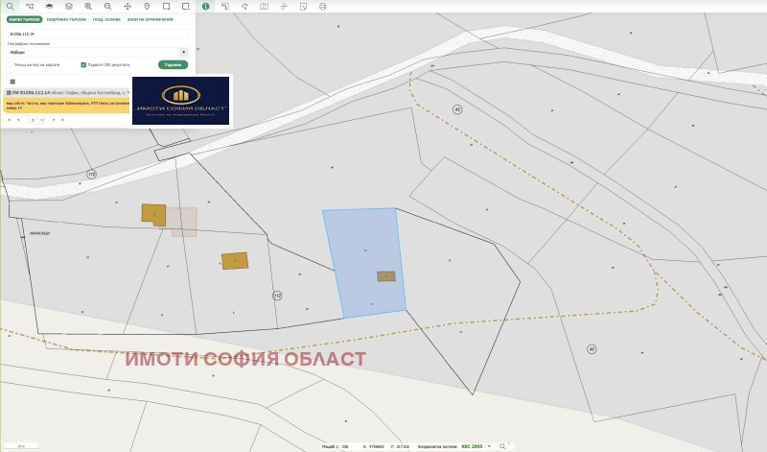
Task: Open the layers overlay icon
Action: coord(69,7)
